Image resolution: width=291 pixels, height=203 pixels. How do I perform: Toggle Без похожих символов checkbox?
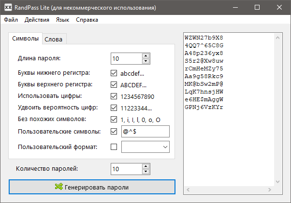point(114,120)
